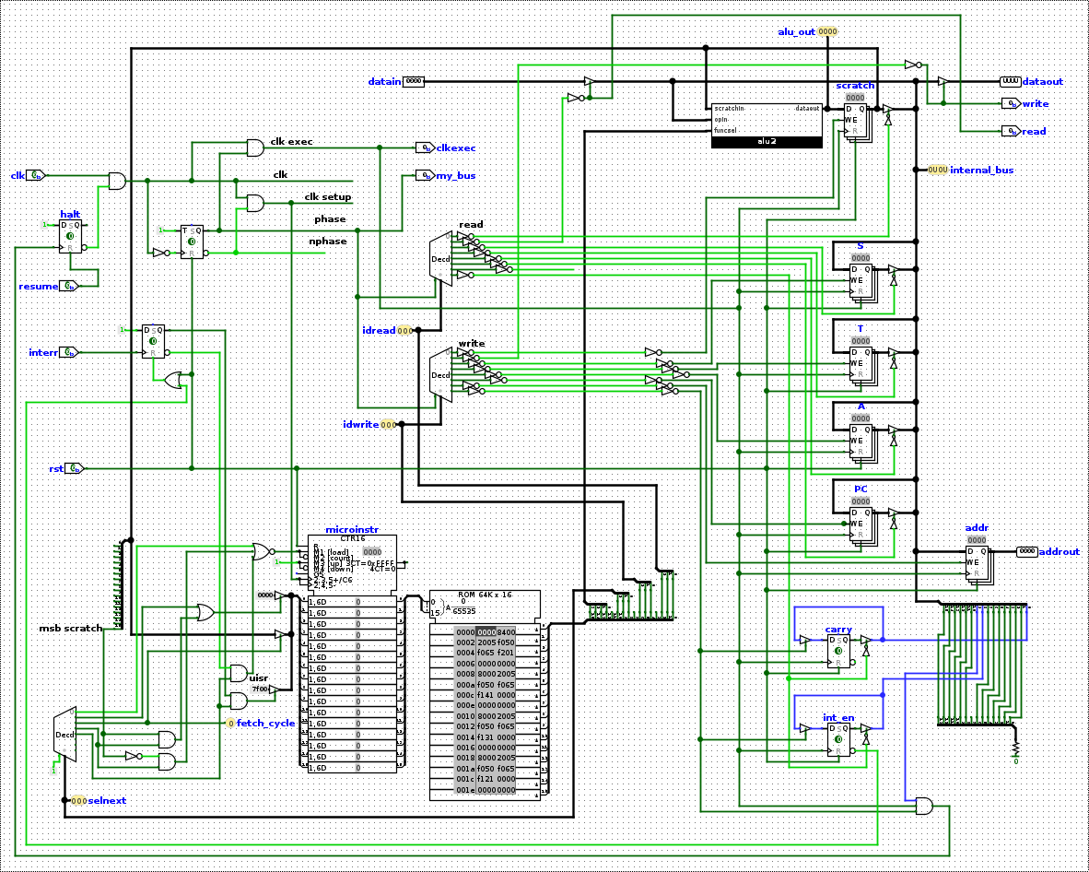Select the ROM 64K x 16 header

484,606
